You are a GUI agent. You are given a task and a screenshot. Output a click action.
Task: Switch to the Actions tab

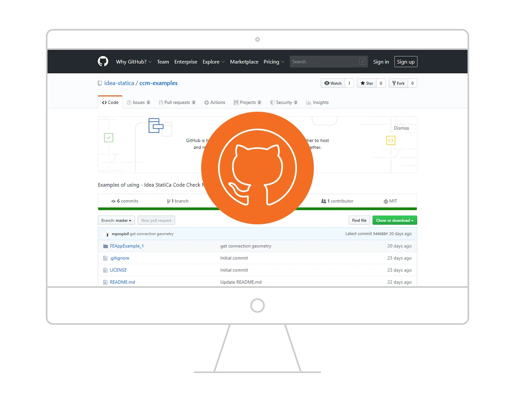click(x=215, y=103)
